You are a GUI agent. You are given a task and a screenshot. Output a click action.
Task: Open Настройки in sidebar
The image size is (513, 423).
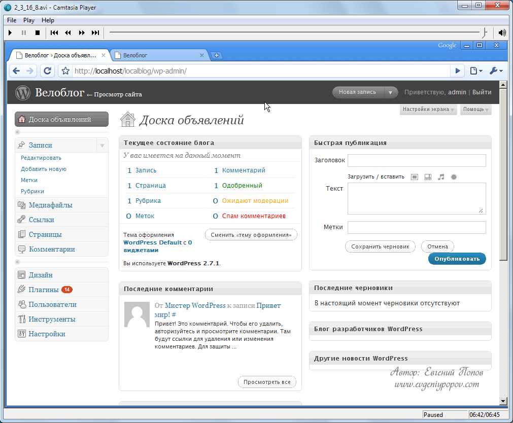click(61, 334)
